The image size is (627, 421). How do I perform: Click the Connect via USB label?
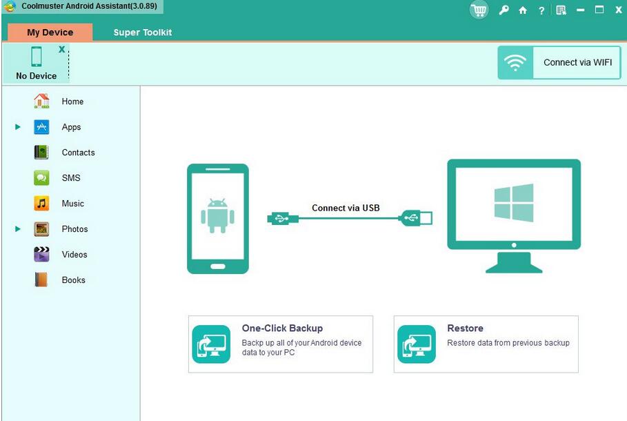pyautogui.click(x=346, y=208)
